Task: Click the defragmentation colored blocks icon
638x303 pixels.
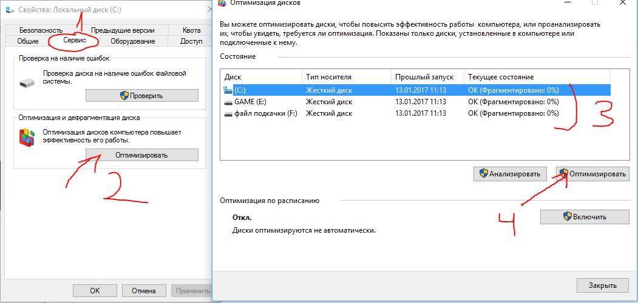Action: tap(27, 138)
